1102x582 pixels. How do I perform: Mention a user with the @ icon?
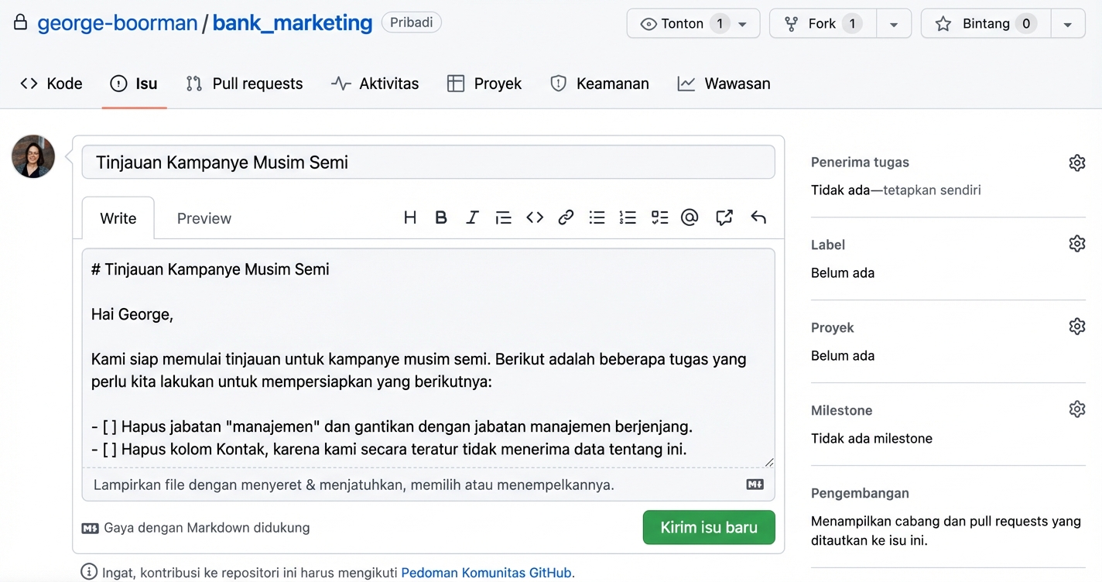pos(690,217)
